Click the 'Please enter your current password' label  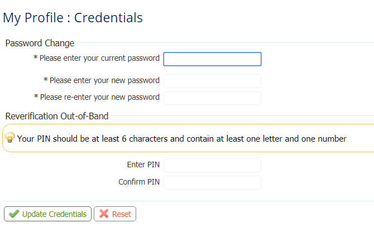click(99, 58)
